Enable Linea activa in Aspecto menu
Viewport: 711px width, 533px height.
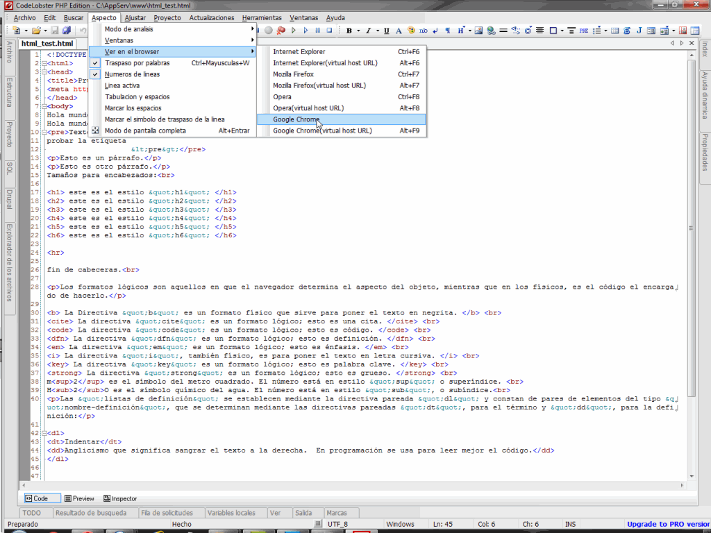[122, 85]
